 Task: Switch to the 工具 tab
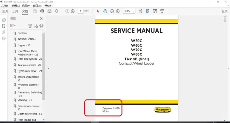tap(15, 11)
